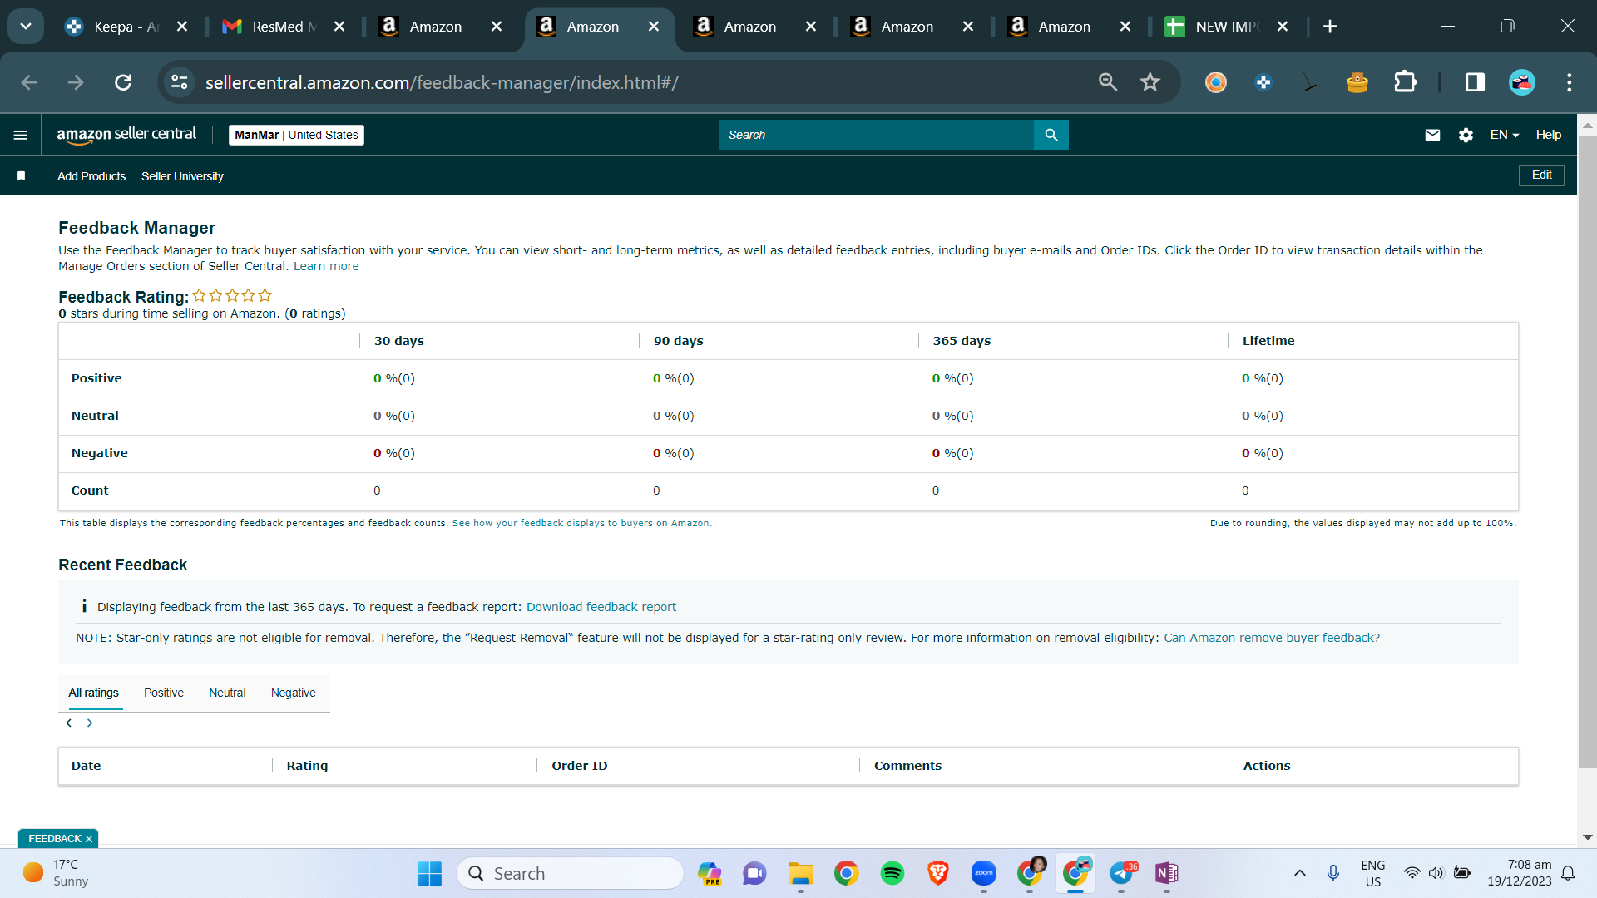Open the weather widget showing 17°C Sunny
Viewport: 1597px width, 898px height.
[55, 873]
